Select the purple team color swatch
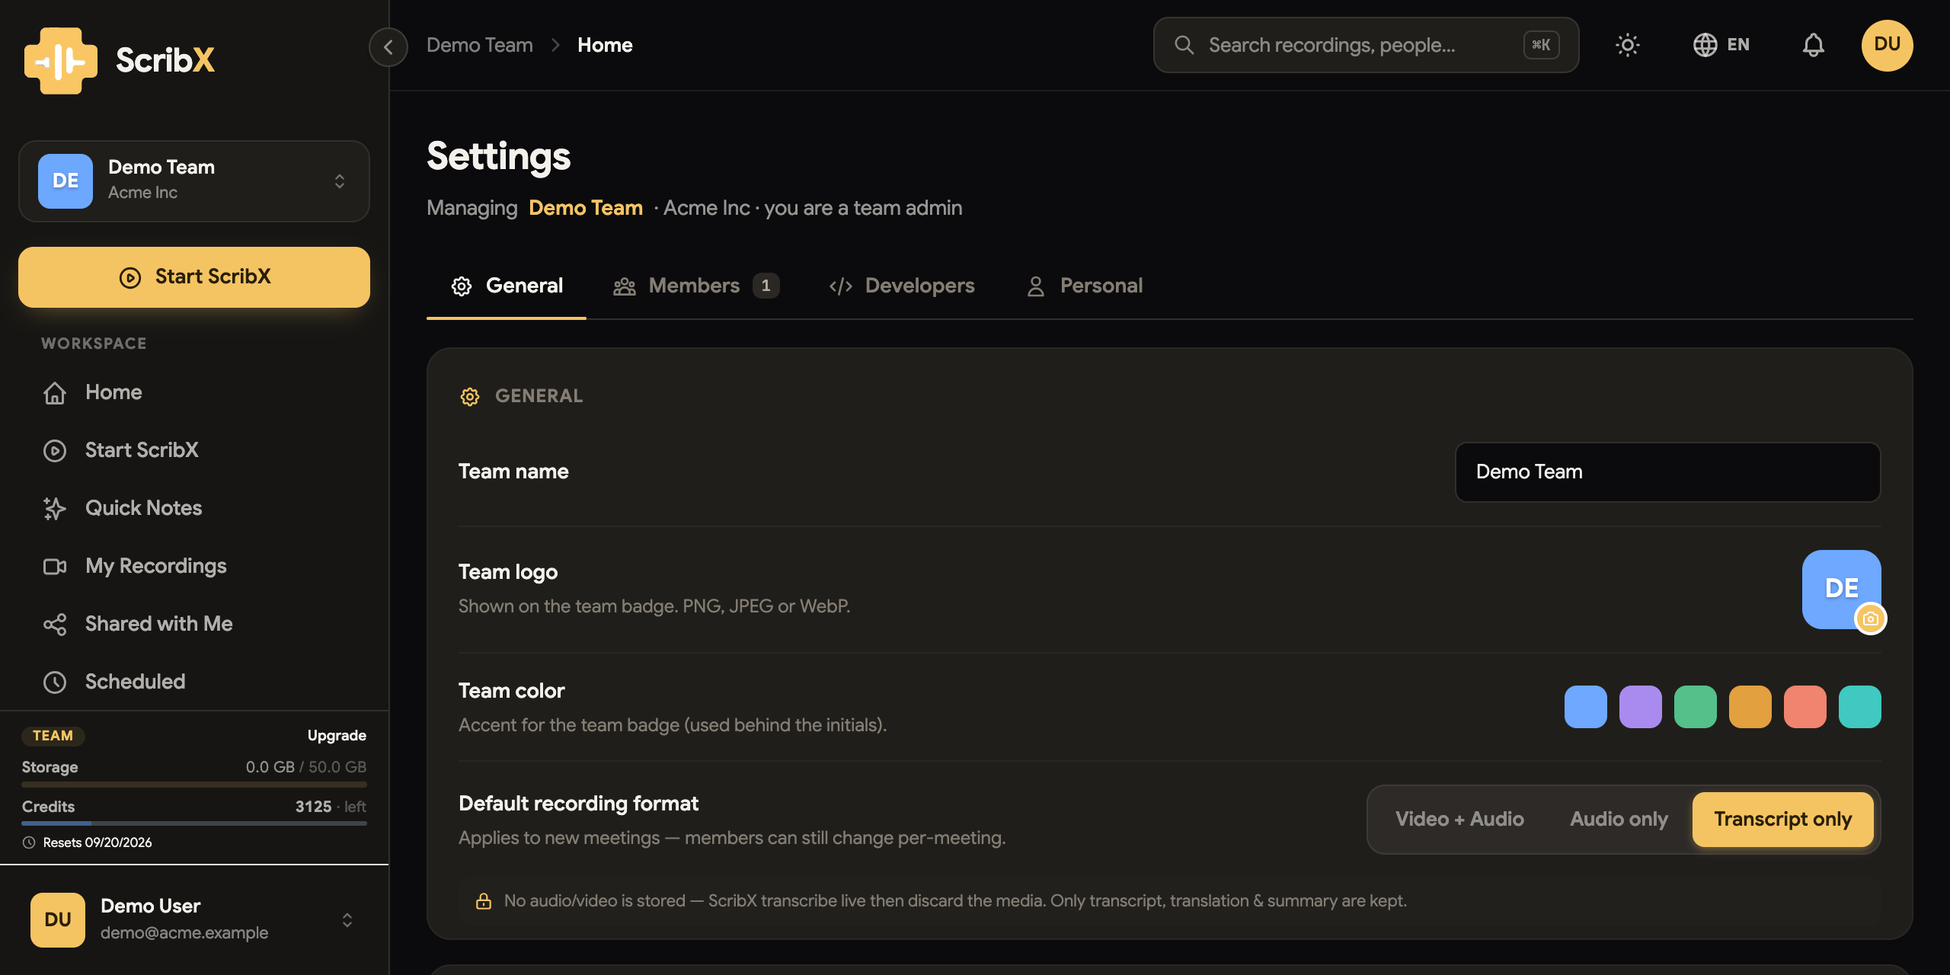The width and height of the screenshot is (1950, 975). 1641,707
